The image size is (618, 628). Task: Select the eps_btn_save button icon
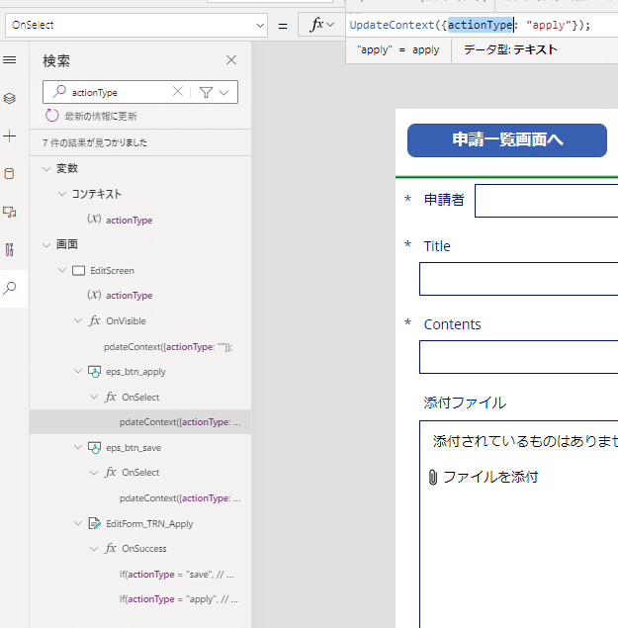point(95,448)
